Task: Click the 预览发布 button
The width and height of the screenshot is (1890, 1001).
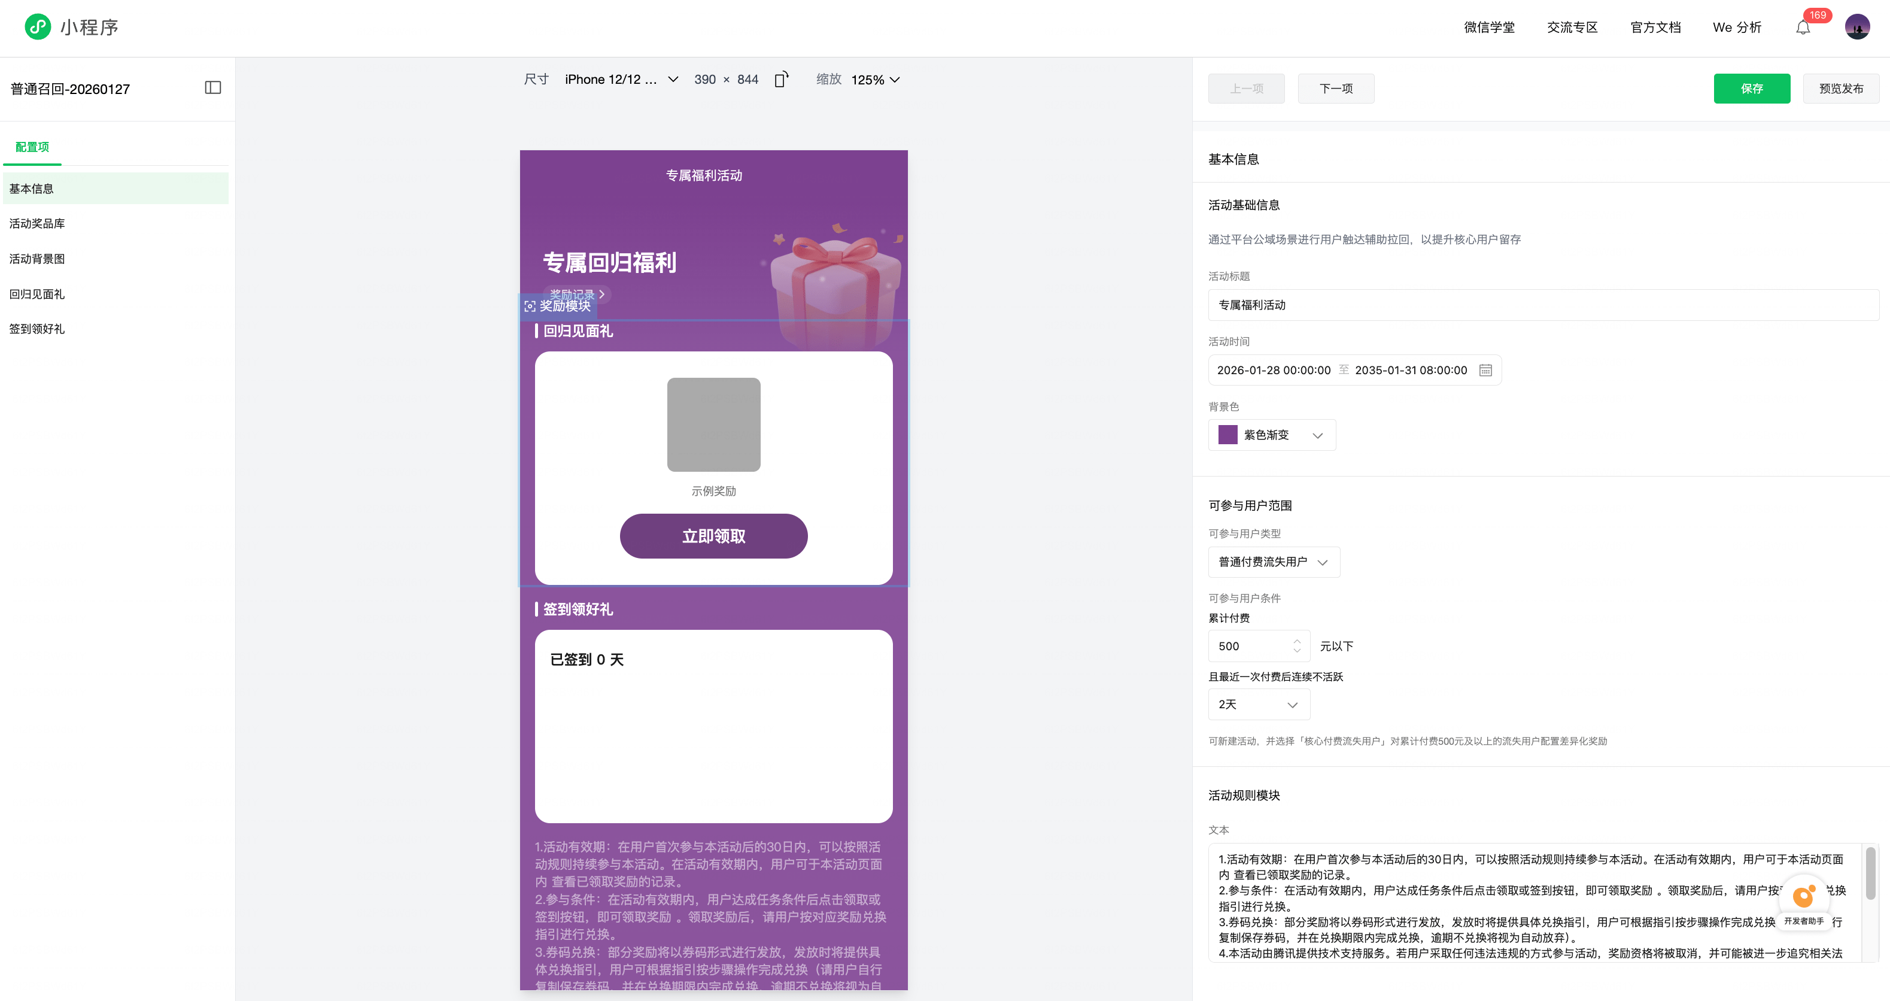Action: (x=1840, y=89)
